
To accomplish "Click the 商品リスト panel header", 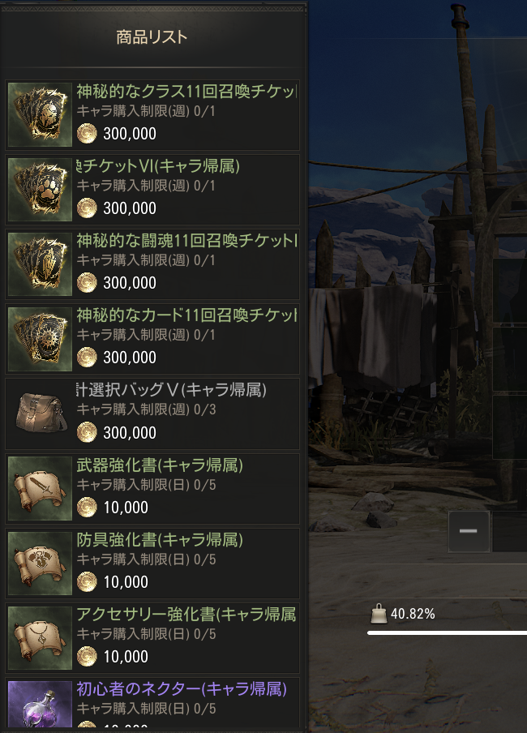I will point(152,37).
